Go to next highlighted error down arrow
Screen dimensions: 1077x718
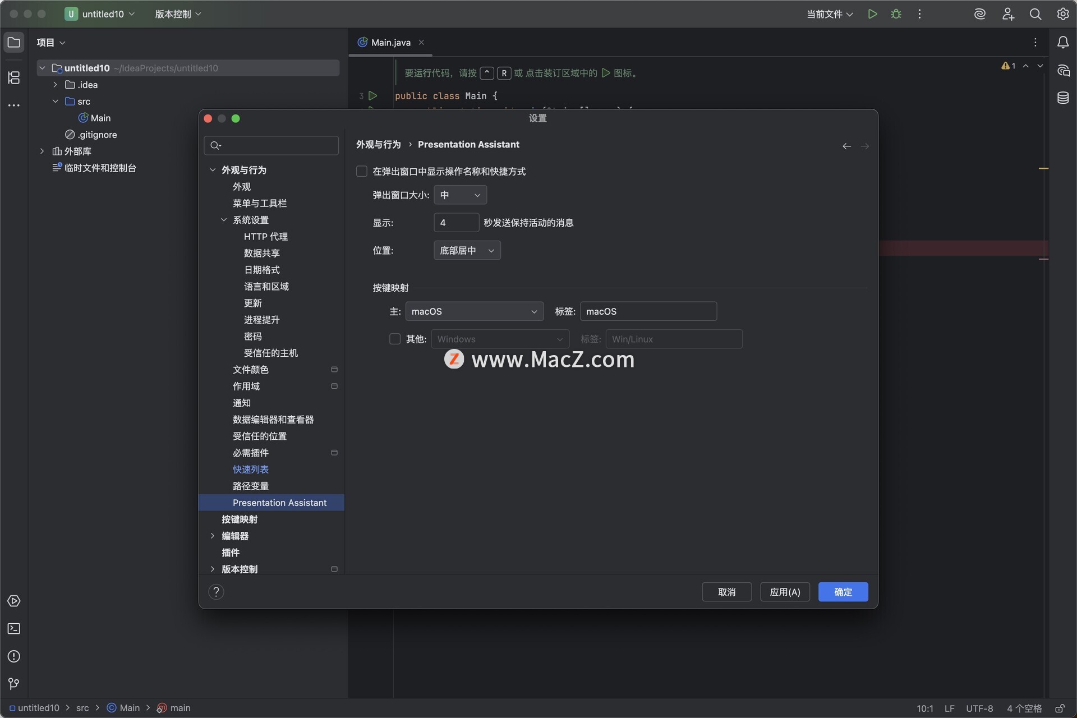(x=1040, y=66)
